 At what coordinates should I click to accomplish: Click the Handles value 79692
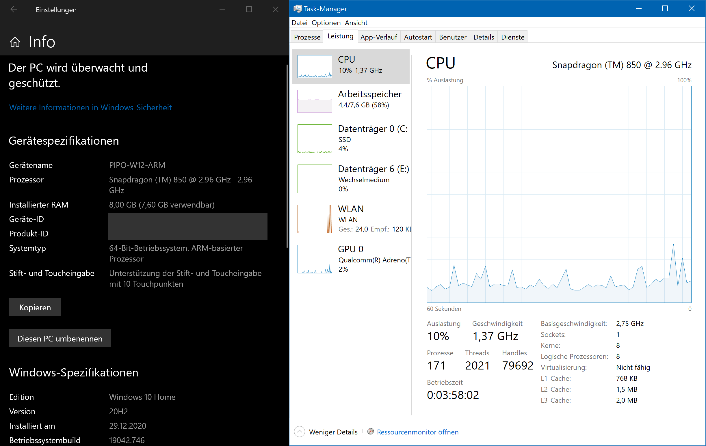[x=517, y=365]
